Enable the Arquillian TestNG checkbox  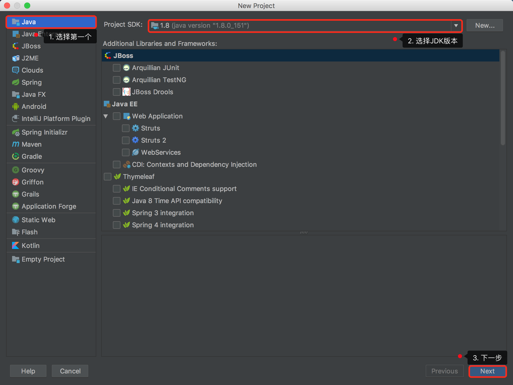117,80
